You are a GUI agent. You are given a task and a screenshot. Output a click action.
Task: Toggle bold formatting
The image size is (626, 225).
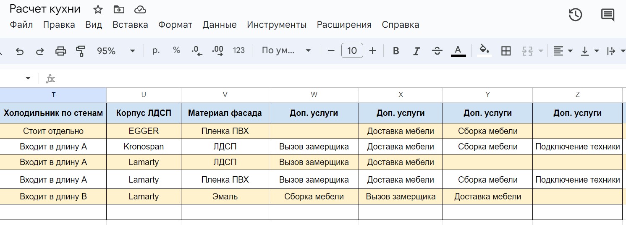point(396,51)
